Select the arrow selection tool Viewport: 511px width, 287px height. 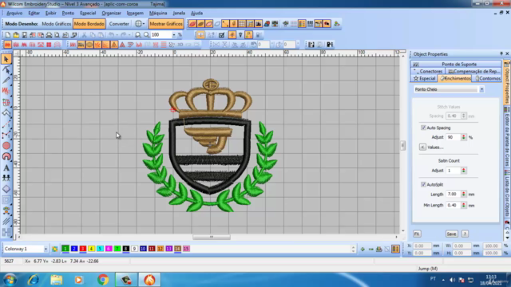coord(6,59)
